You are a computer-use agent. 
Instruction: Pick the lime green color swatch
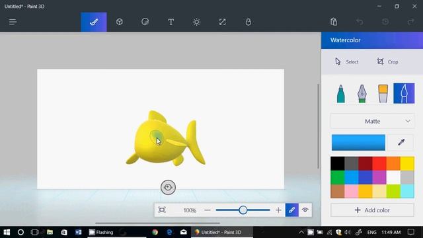393,191
